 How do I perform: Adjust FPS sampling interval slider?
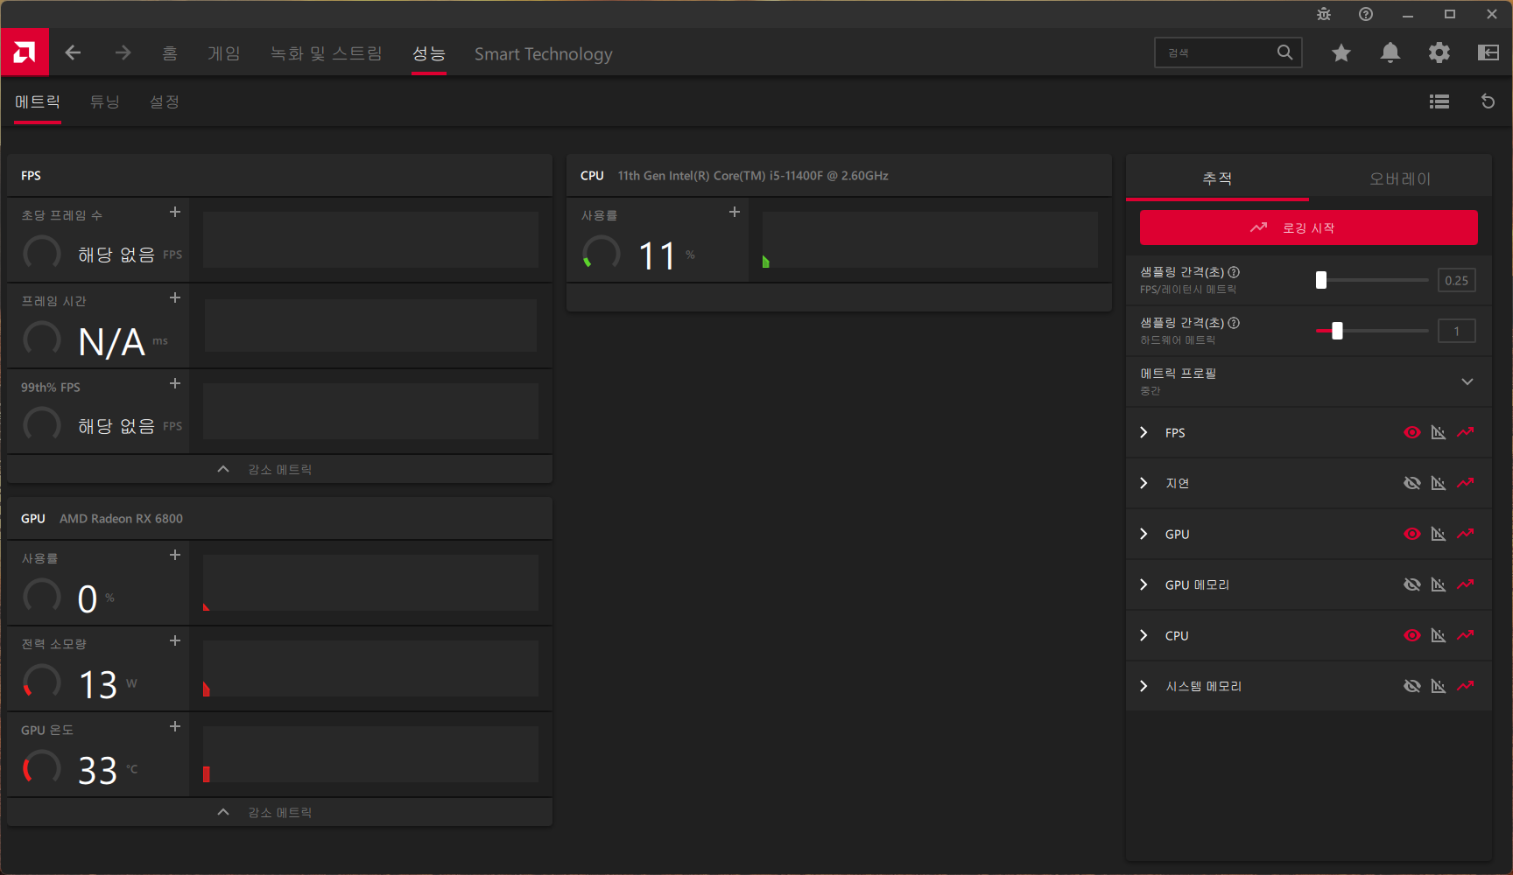pyautogui.click(x=1372, y=280)
